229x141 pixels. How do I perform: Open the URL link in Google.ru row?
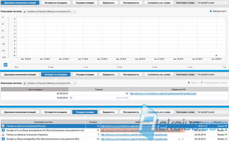tap(134, 139)
